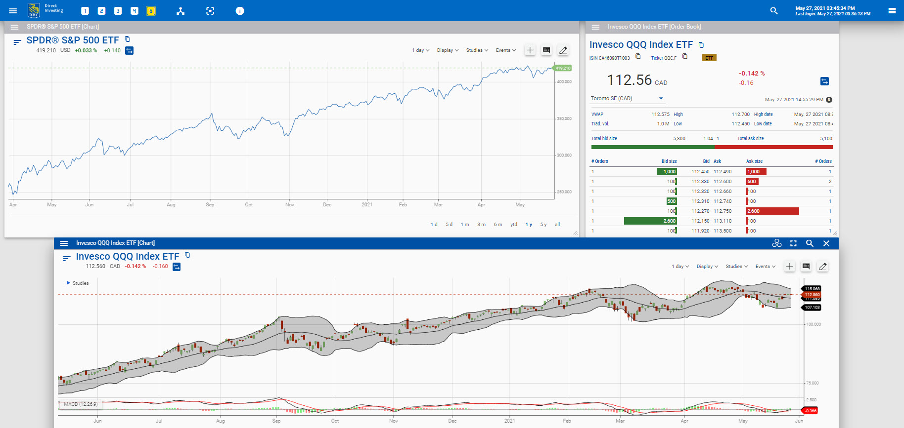
Task: Open Invesco QQQ chart window hamburger menu
Action: [x=64, y=243]
